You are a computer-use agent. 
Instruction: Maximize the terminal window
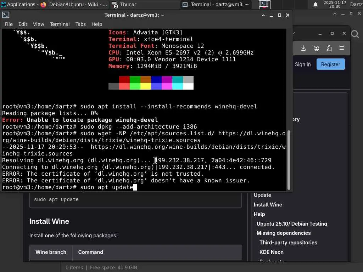279,15
